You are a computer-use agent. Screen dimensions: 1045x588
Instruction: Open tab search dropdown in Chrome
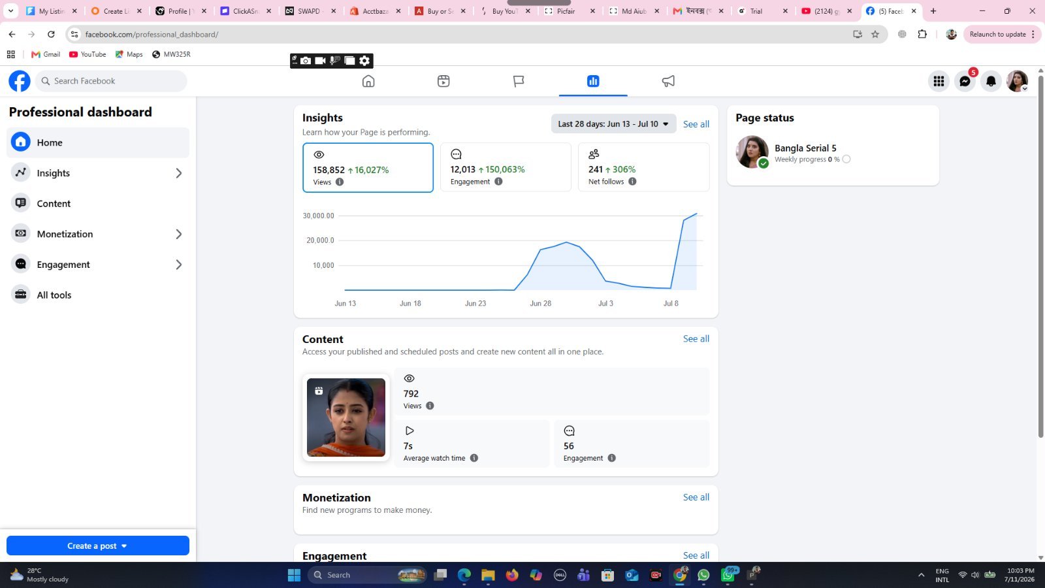(10, 10)
